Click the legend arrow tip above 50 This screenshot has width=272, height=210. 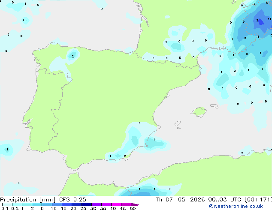tap(136, 204)
